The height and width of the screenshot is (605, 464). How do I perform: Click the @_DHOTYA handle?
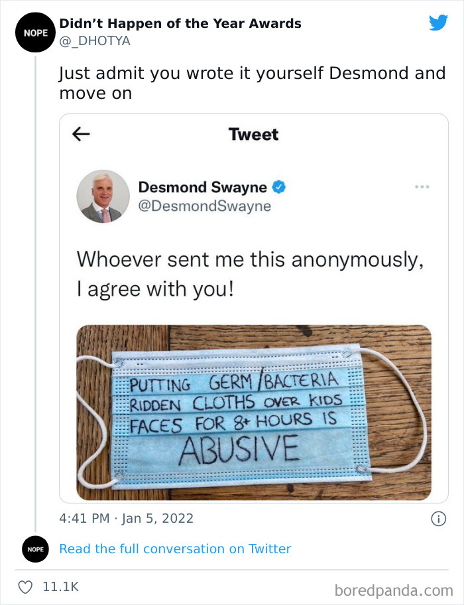pyautogui.click(x=95, y=41)
